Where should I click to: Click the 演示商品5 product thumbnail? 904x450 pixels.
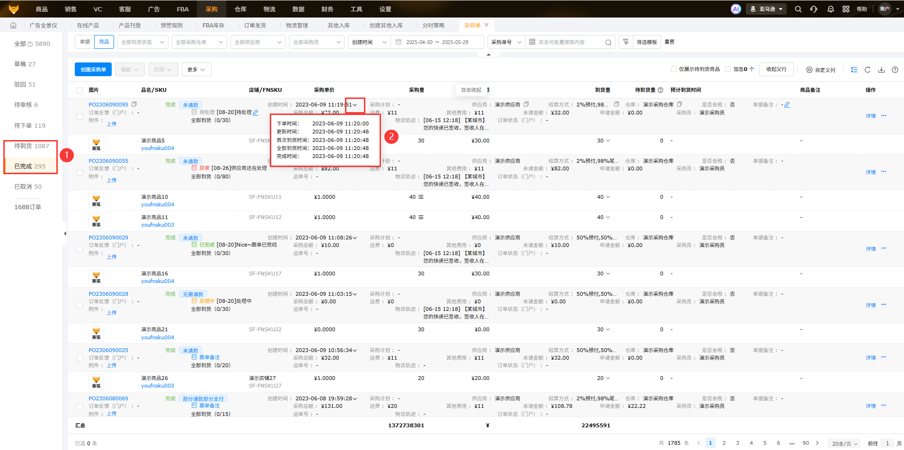tap(96, 144)
